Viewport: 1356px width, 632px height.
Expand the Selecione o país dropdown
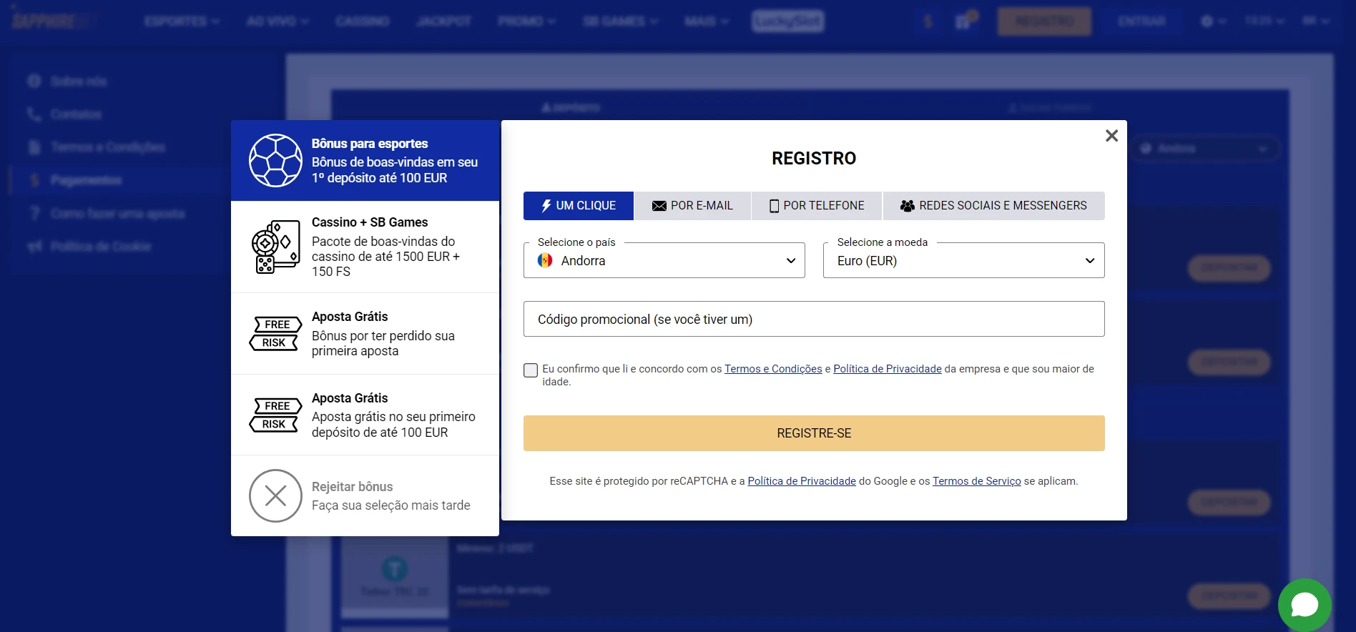pos(664,260)
